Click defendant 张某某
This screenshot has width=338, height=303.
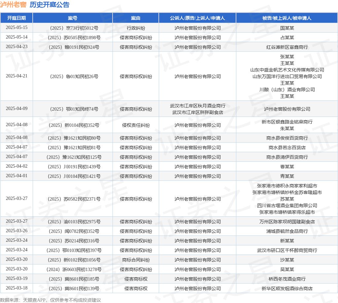click(287, 57)
